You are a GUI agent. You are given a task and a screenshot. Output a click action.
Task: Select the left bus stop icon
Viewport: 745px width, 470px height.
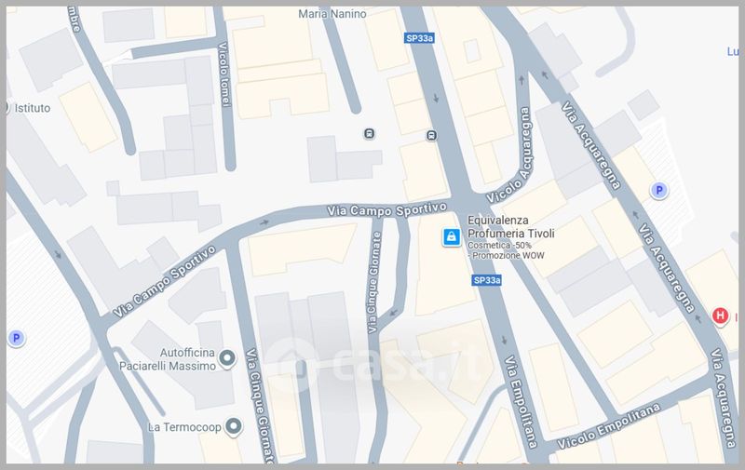pos(371,134)
